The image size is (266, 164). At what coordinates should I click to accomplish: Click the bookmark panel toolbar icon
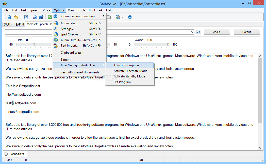118,17
